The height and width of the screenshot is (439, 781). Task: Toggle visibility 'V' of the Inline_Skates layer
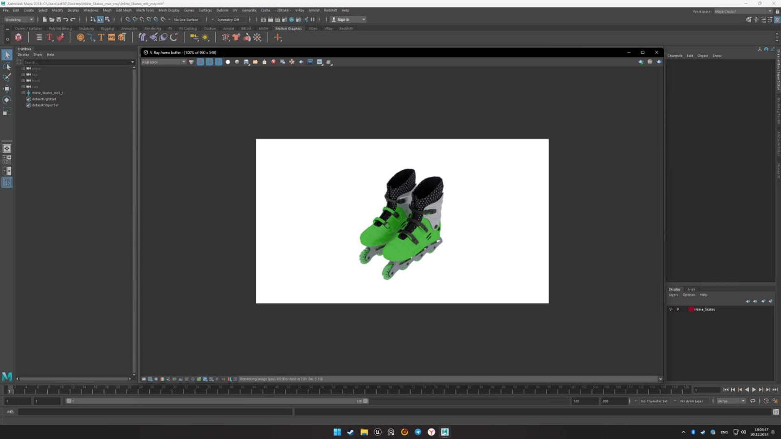670,310
